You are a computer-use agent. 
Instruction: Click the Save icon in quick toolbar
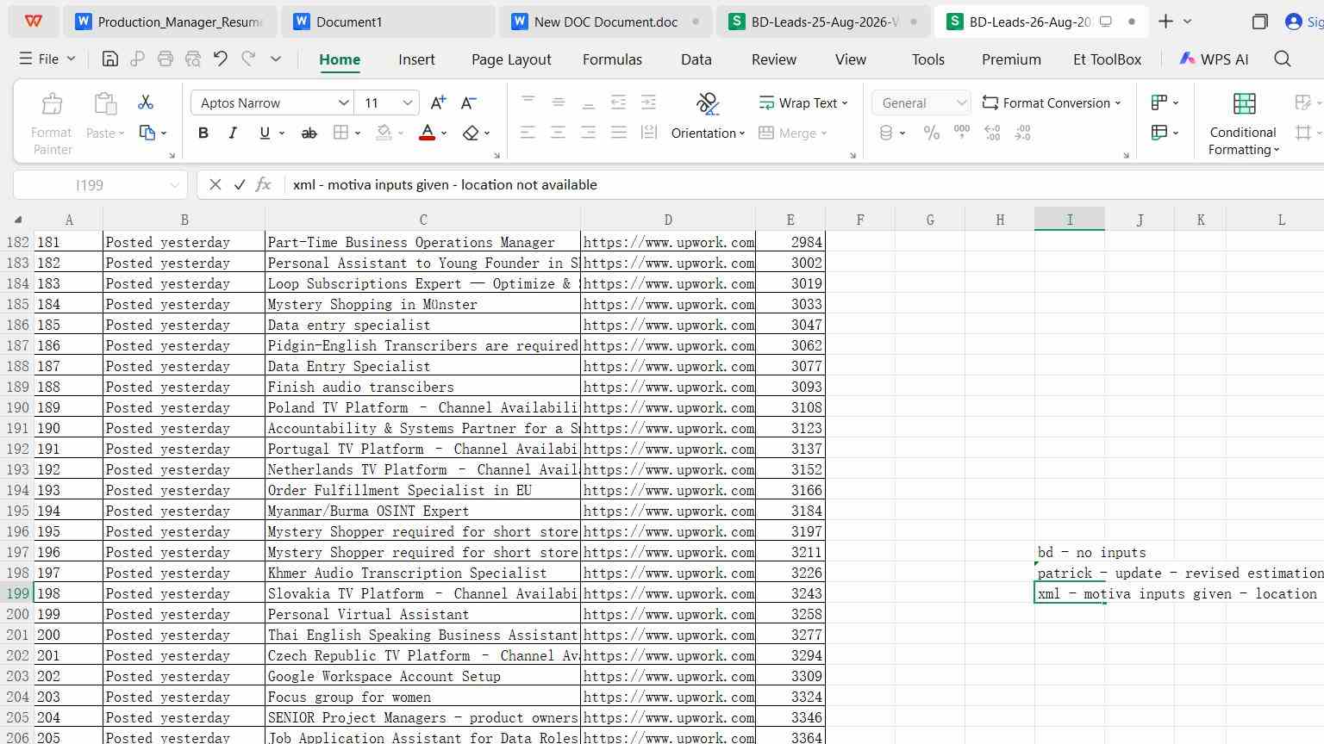coord(109,59)
